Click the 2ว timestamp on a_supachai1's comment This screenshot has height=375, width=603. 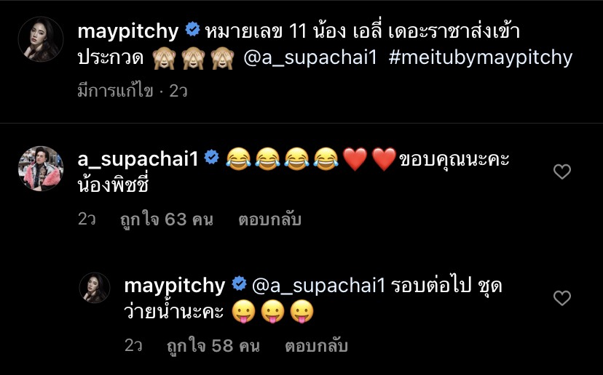[x=87, y=219]
